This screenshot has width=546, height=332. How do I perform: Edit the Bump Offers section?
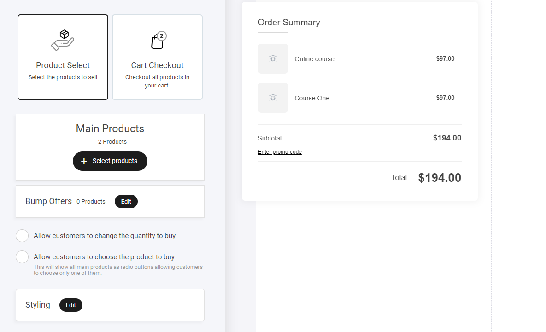(x=126, y=202)
